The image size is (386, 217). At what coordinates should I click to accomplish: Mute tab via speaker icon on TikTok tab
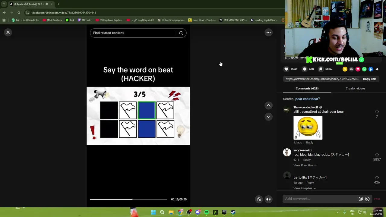pyautogui.click(x=46, y=4)
